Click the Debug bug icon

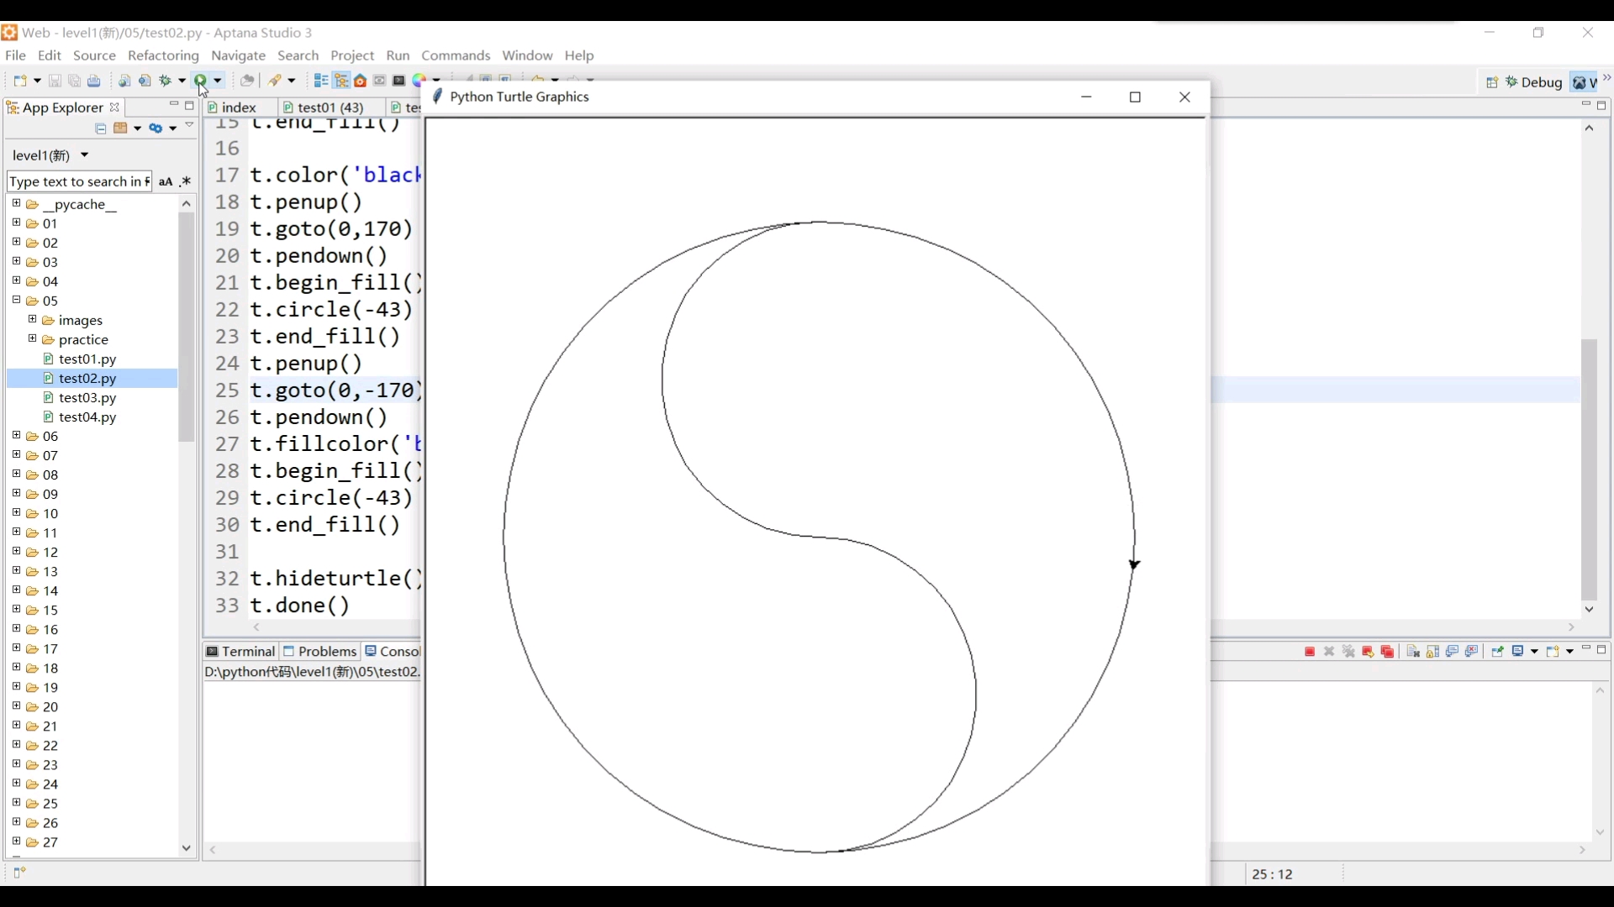166,81
